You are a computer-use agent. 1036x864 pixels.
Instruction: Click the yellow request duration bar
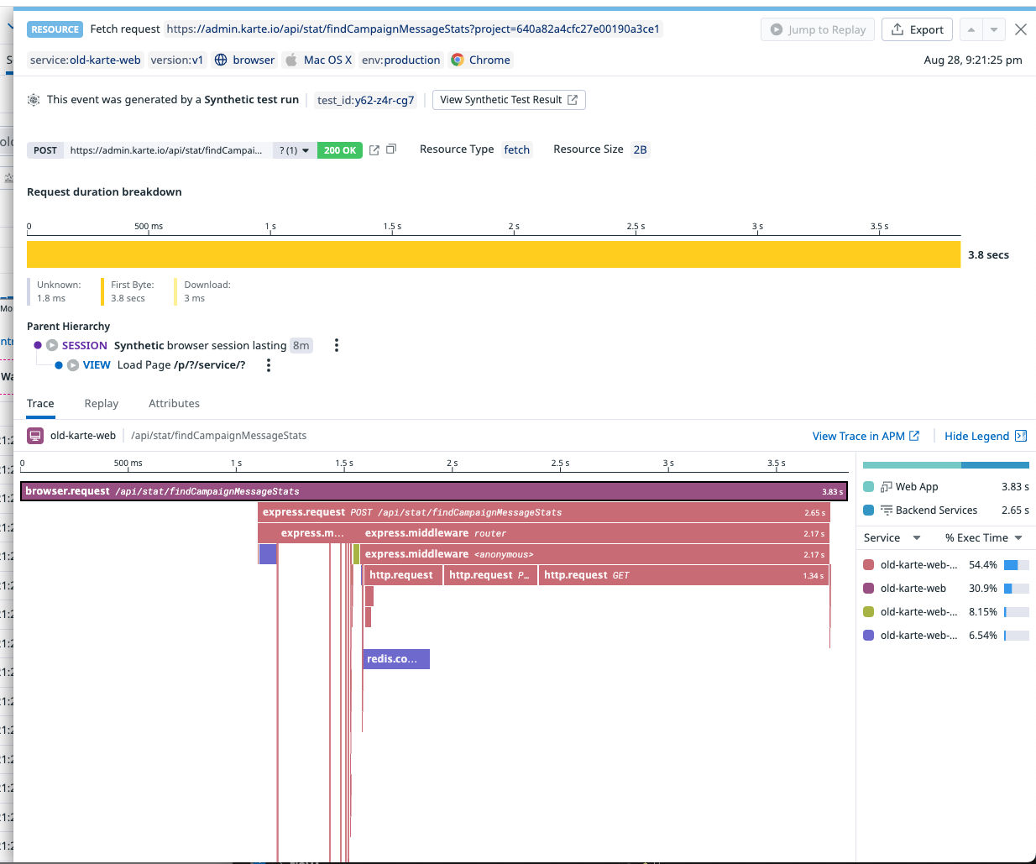click(x=494, y=254)
